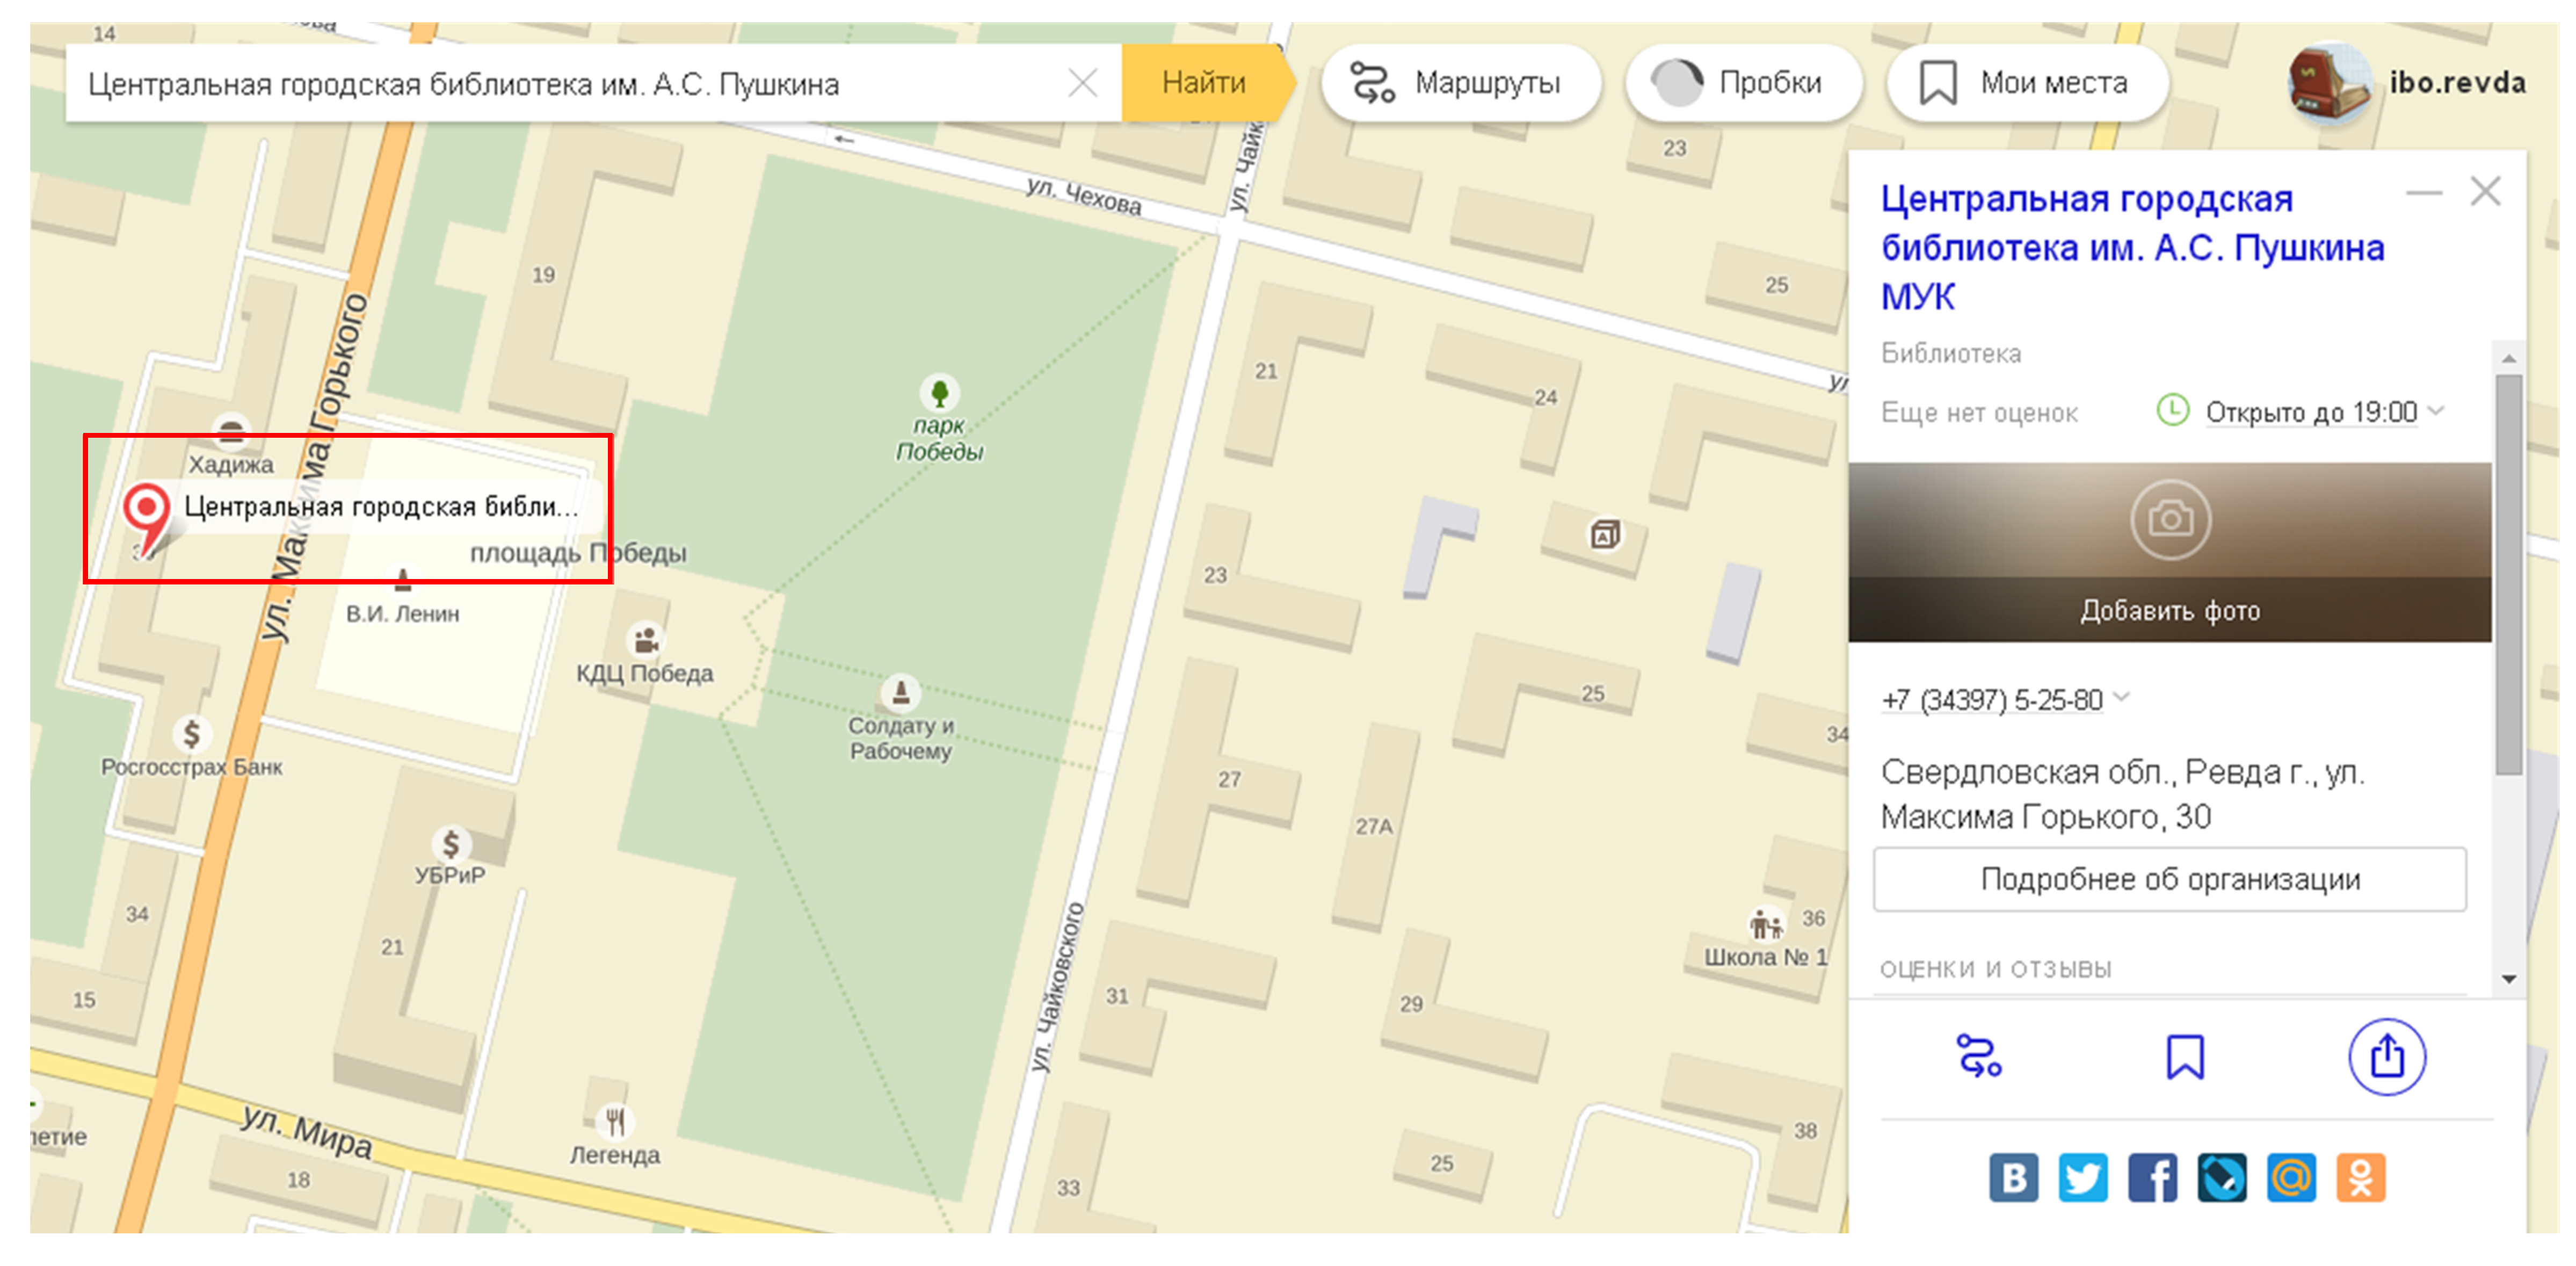Click bookmark icon in the organization card

(x=2185, y=1056)
